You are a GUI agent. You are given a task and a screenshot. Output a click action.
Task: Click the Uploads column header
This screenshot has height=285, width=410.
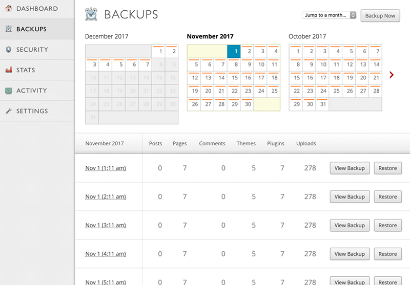click(x=306, y=144)
